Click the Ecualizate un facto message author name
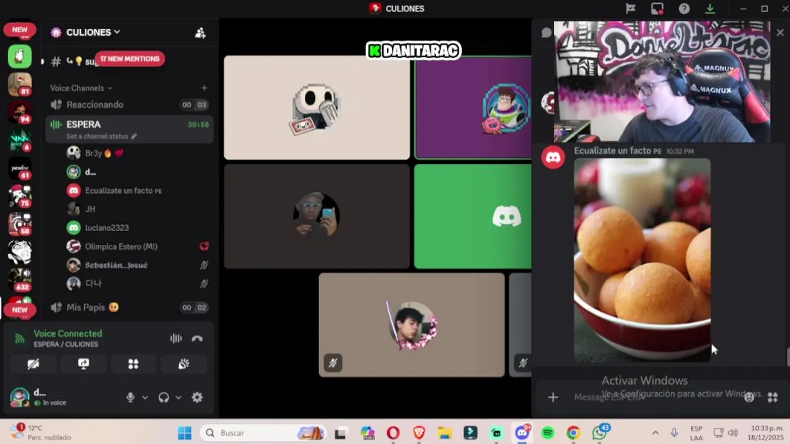 tap(613, 150)
